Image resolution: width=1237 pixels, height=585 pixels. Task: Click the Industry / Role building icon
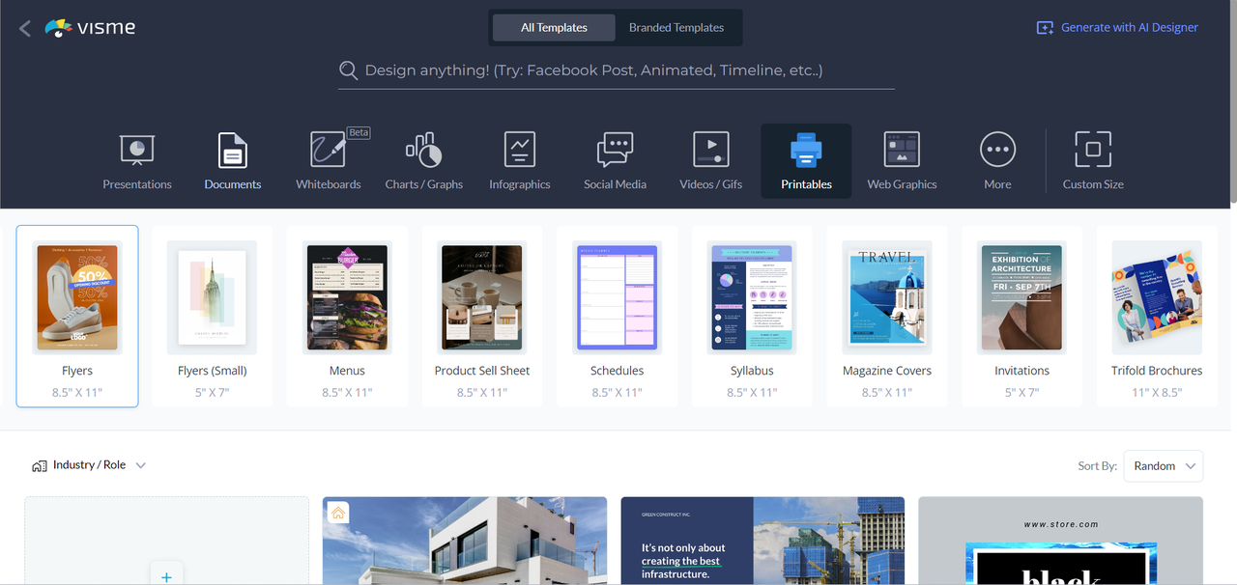click(40, 465)
